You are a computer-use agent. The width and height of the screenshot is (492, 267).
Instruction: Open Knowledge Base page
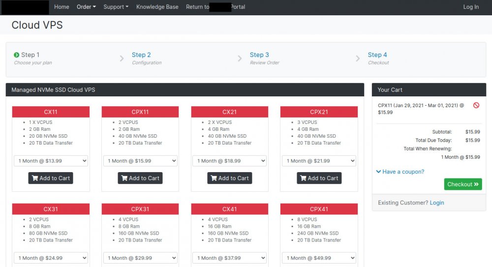pyautogui.click(x=157, y=7)
